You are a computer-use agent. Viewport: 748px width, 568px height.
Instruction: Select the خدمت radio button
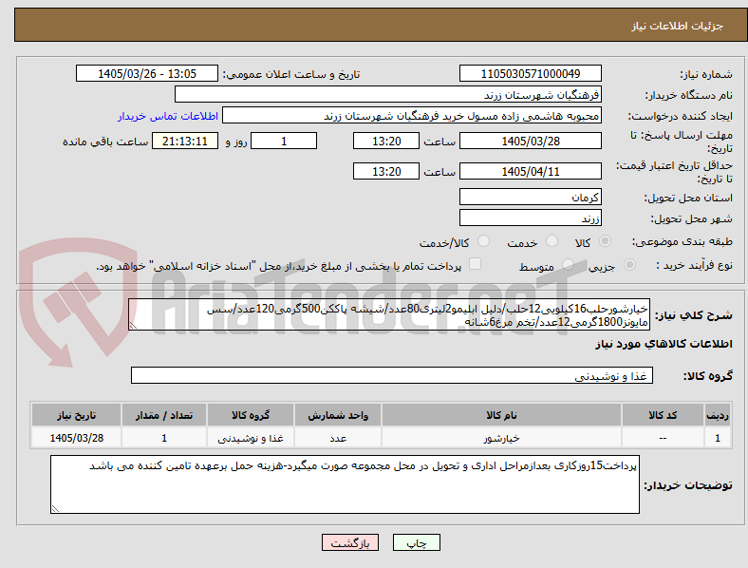click(552, 241)
